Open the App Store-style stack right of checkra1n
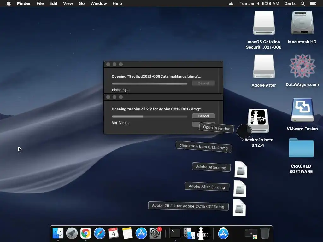323x242 pixels. click(223, 233)
